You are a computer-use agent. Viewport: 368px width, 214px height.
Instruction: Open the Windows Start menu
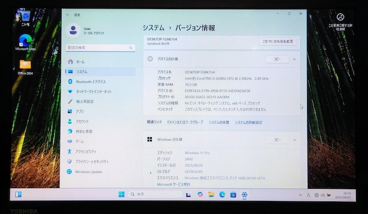(x=121, y=194)
